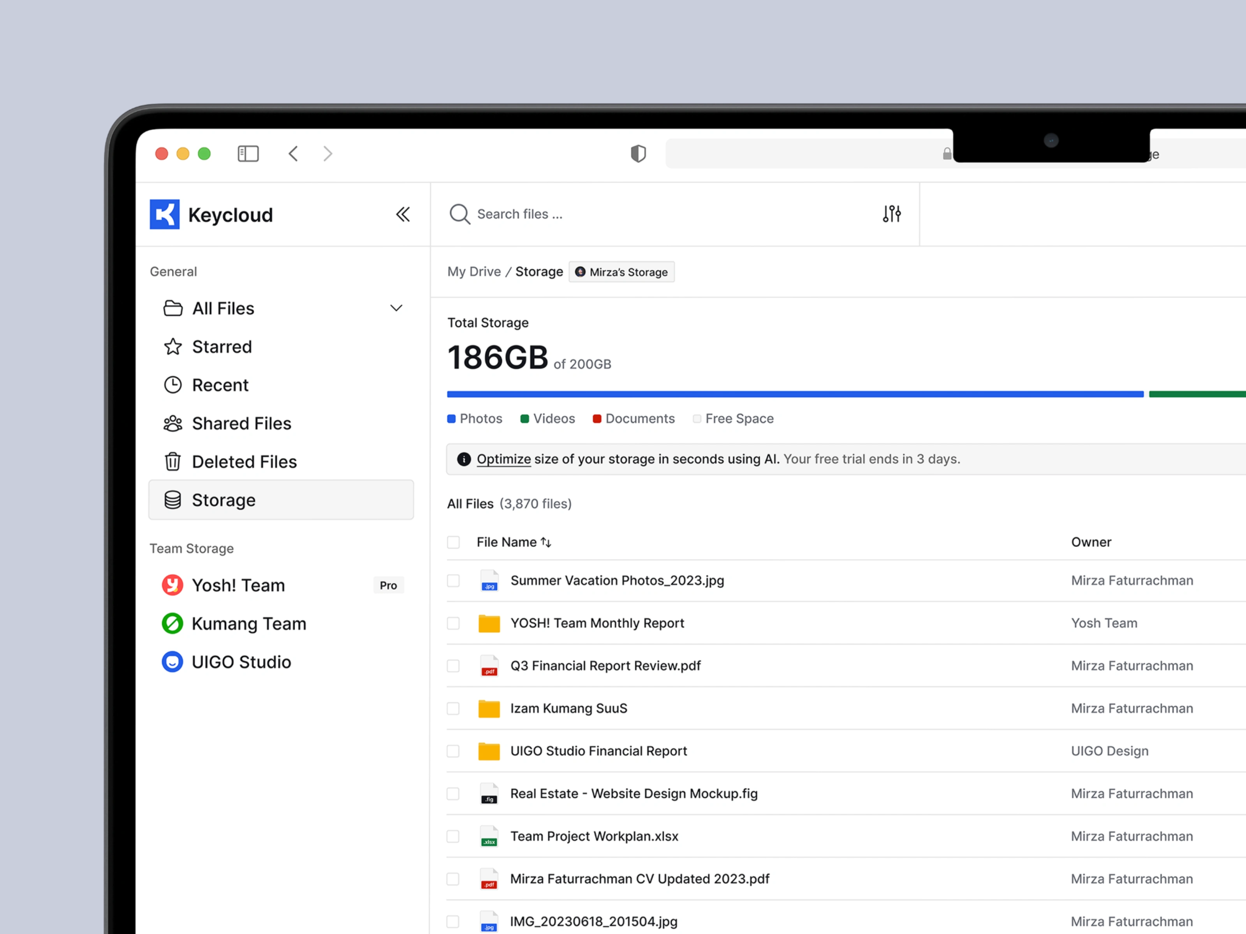The height and width of the screenshot is (934, 1246).
Task: Go back with browser back arrow
Action: [293, 153]
